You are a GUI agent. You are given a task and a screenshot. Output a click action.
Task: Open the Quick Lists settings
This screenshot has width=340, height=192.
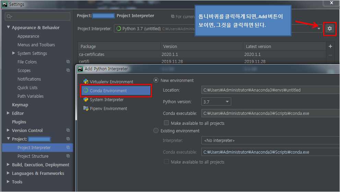[27, 87]
